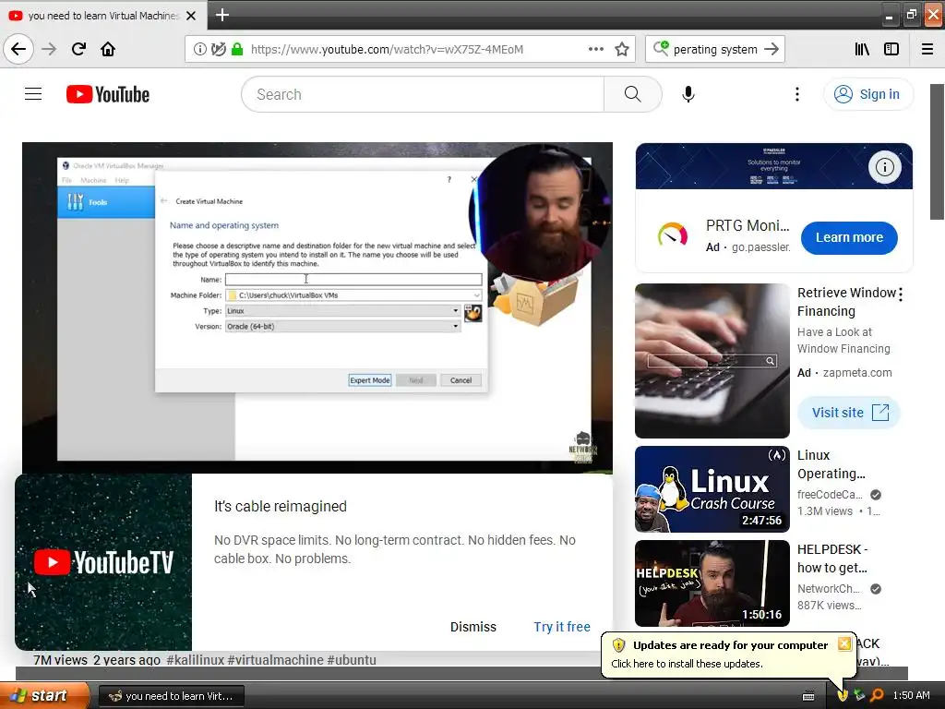Open tracking protection shield icon
This screenshot has width=945, height=709.
point(218,50)
